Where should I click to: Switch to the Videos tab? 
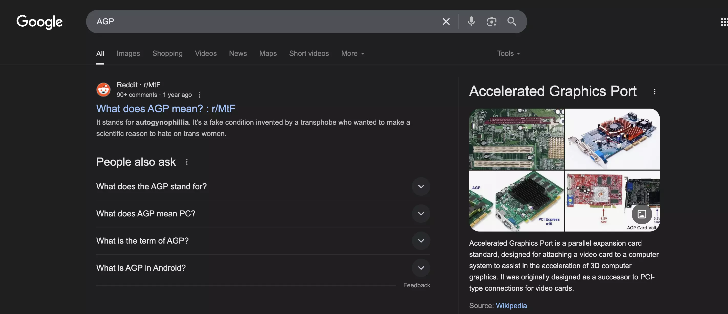point(206,54)
